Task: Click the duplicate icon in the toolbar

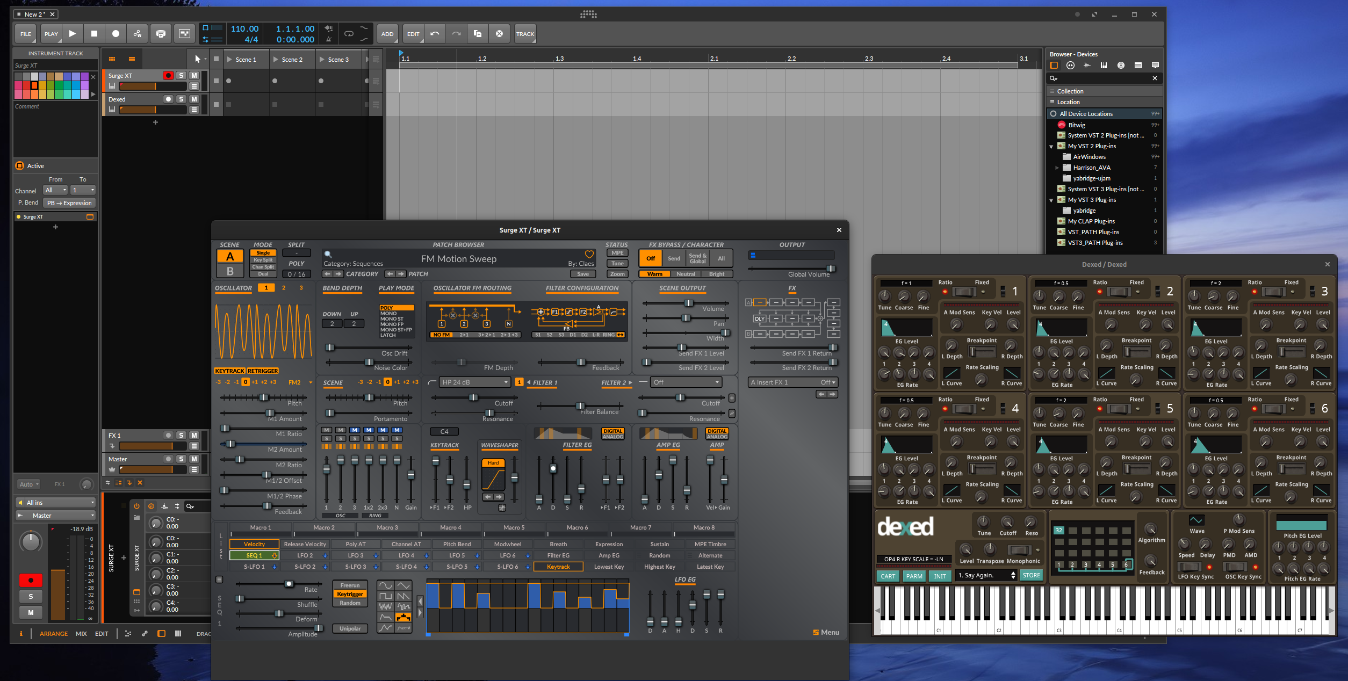Action: pos(478,34)
